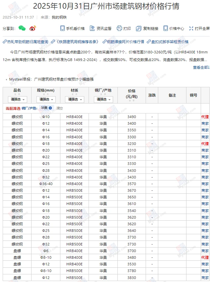Image resolution: width=210 pixels, height=282 pixels.
Task: Click 代理 in the Φ10 HRB400E row
Action: [x=205, y=117]
